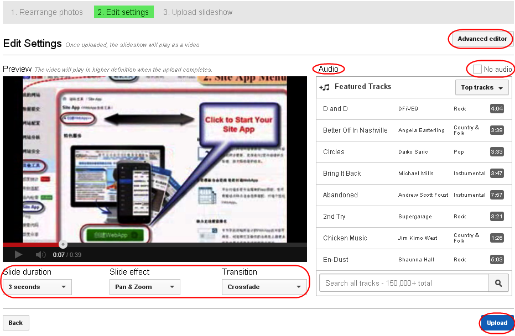The width and height of the screenshot is (515, 336).
Task: Click the Advanced editor button
Action: (480, 39)
